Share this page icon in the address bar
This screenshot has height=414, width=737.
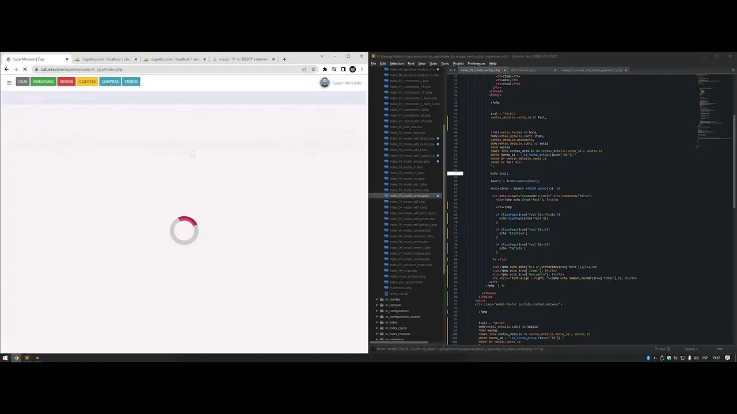pos(304,69)
